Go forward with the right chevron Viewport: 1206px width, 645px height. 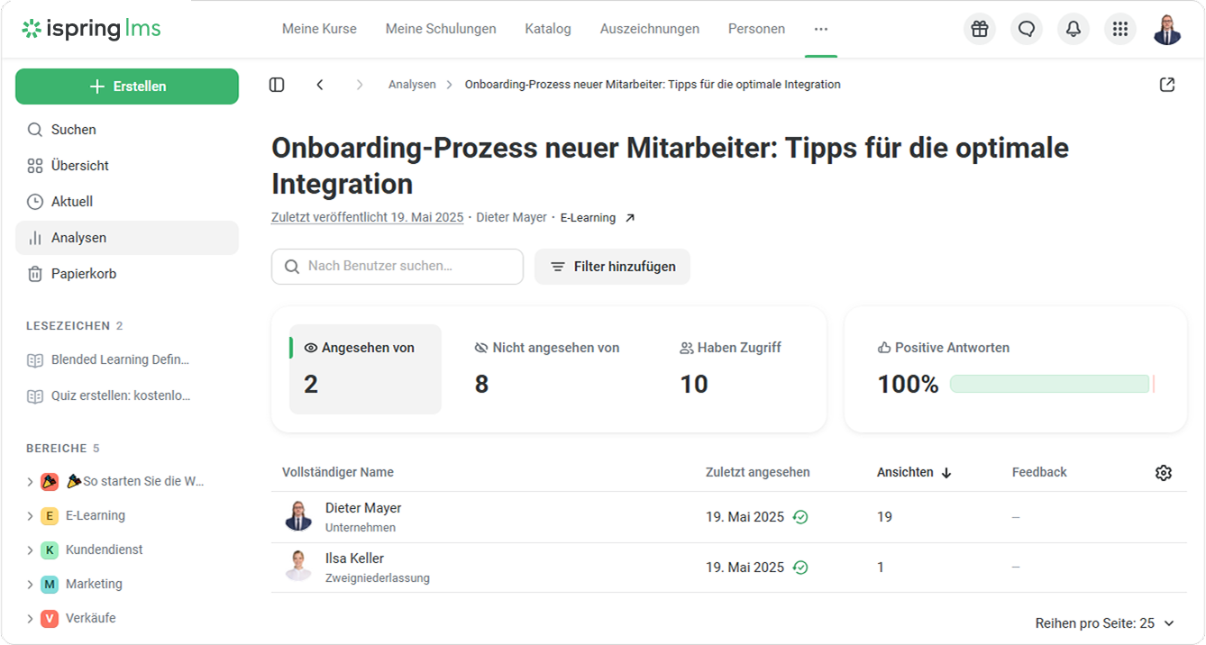(360, 85)
